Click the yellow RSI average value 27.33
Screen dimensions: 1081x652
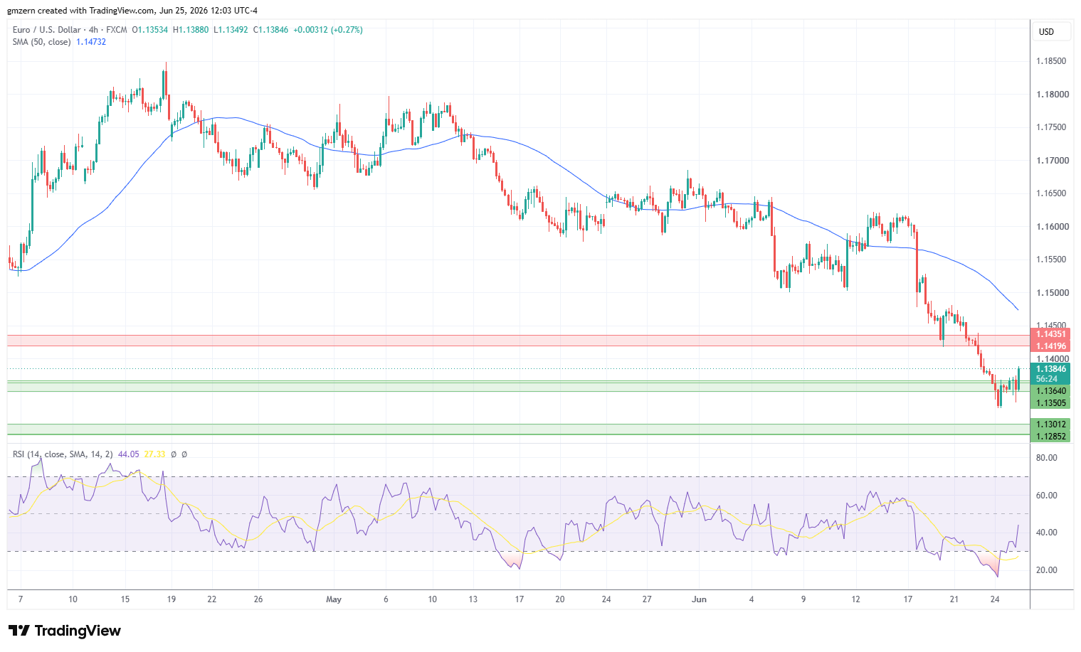point(154,454)
